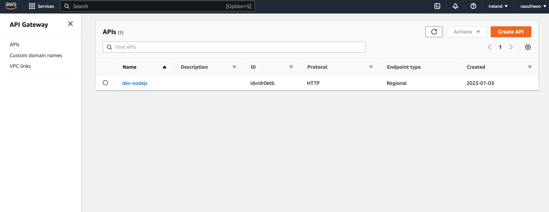Click the magnifier icon in Find APIs
Screen dimensions: 549x212
click(109, 47)
